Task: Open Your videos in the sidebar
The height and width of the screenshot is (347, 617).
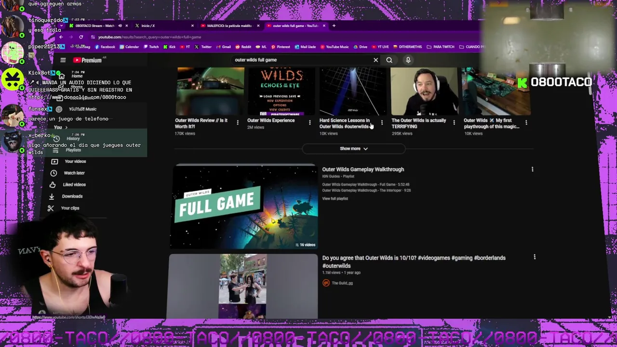Action: [x=75, y=161]
